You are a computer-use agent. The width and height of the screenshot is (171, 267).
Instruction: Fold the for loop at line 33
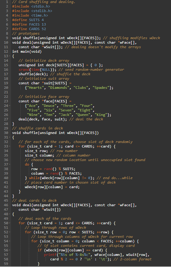[x=10, y=146]
